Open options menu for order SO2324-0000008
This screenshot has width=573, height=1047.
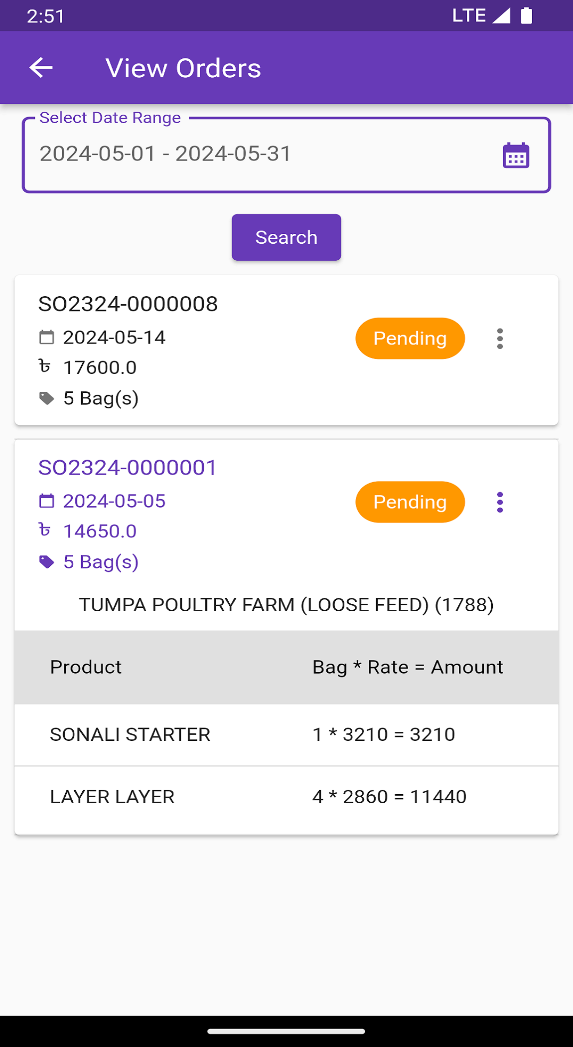[x=500, y=339]
